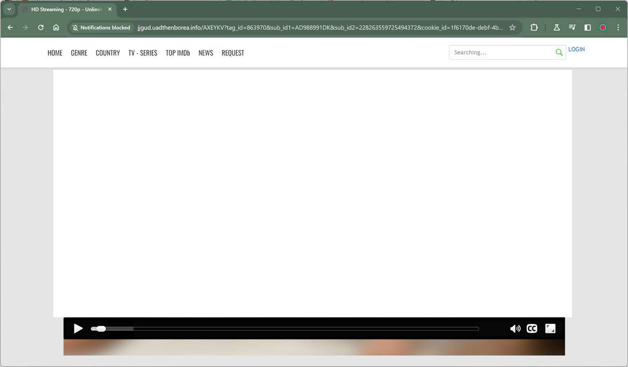The width and height of the screenshot is (628, 367).
Task: Open the GENRE menu
Action: click(x=79, y=52)
